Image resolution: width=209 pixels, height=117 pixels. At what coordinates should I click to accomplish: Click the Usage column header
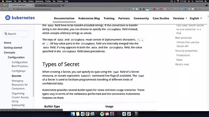click(109, 106)
